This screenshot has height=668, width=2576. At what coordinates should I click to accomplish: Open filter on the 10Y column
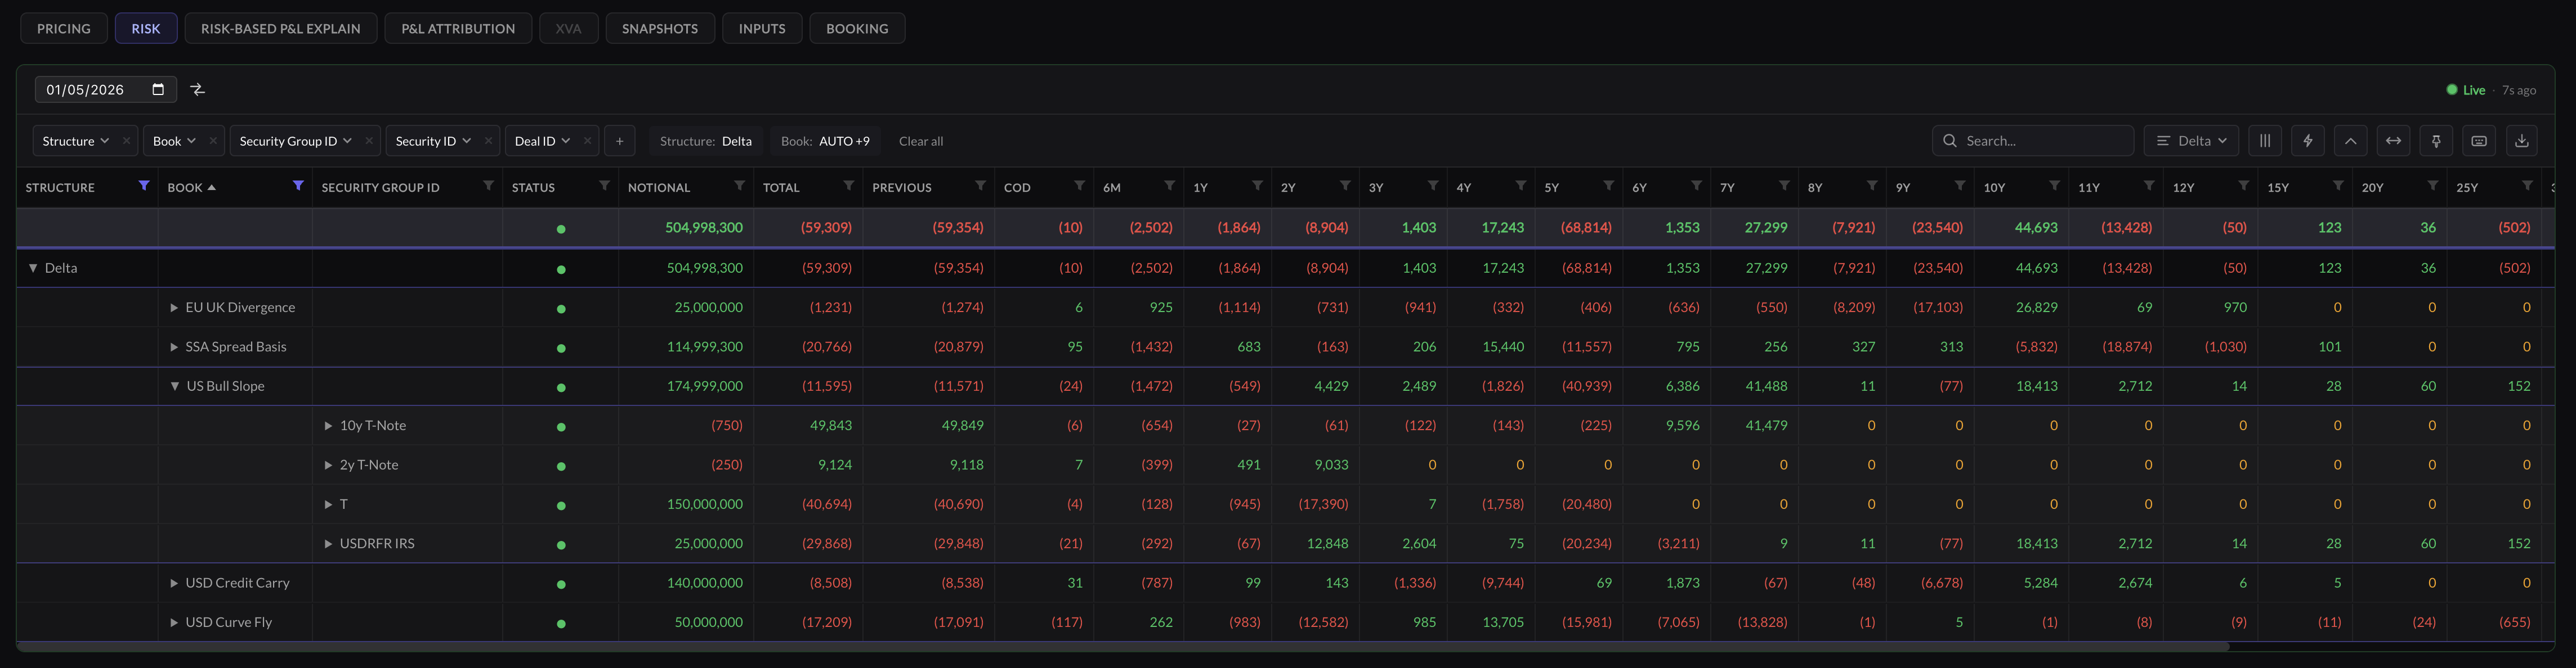(2054, 186)
